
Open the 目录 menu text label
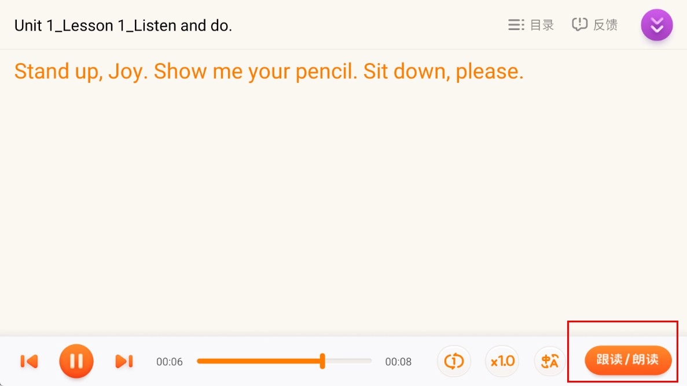click(x=542, y=25)
